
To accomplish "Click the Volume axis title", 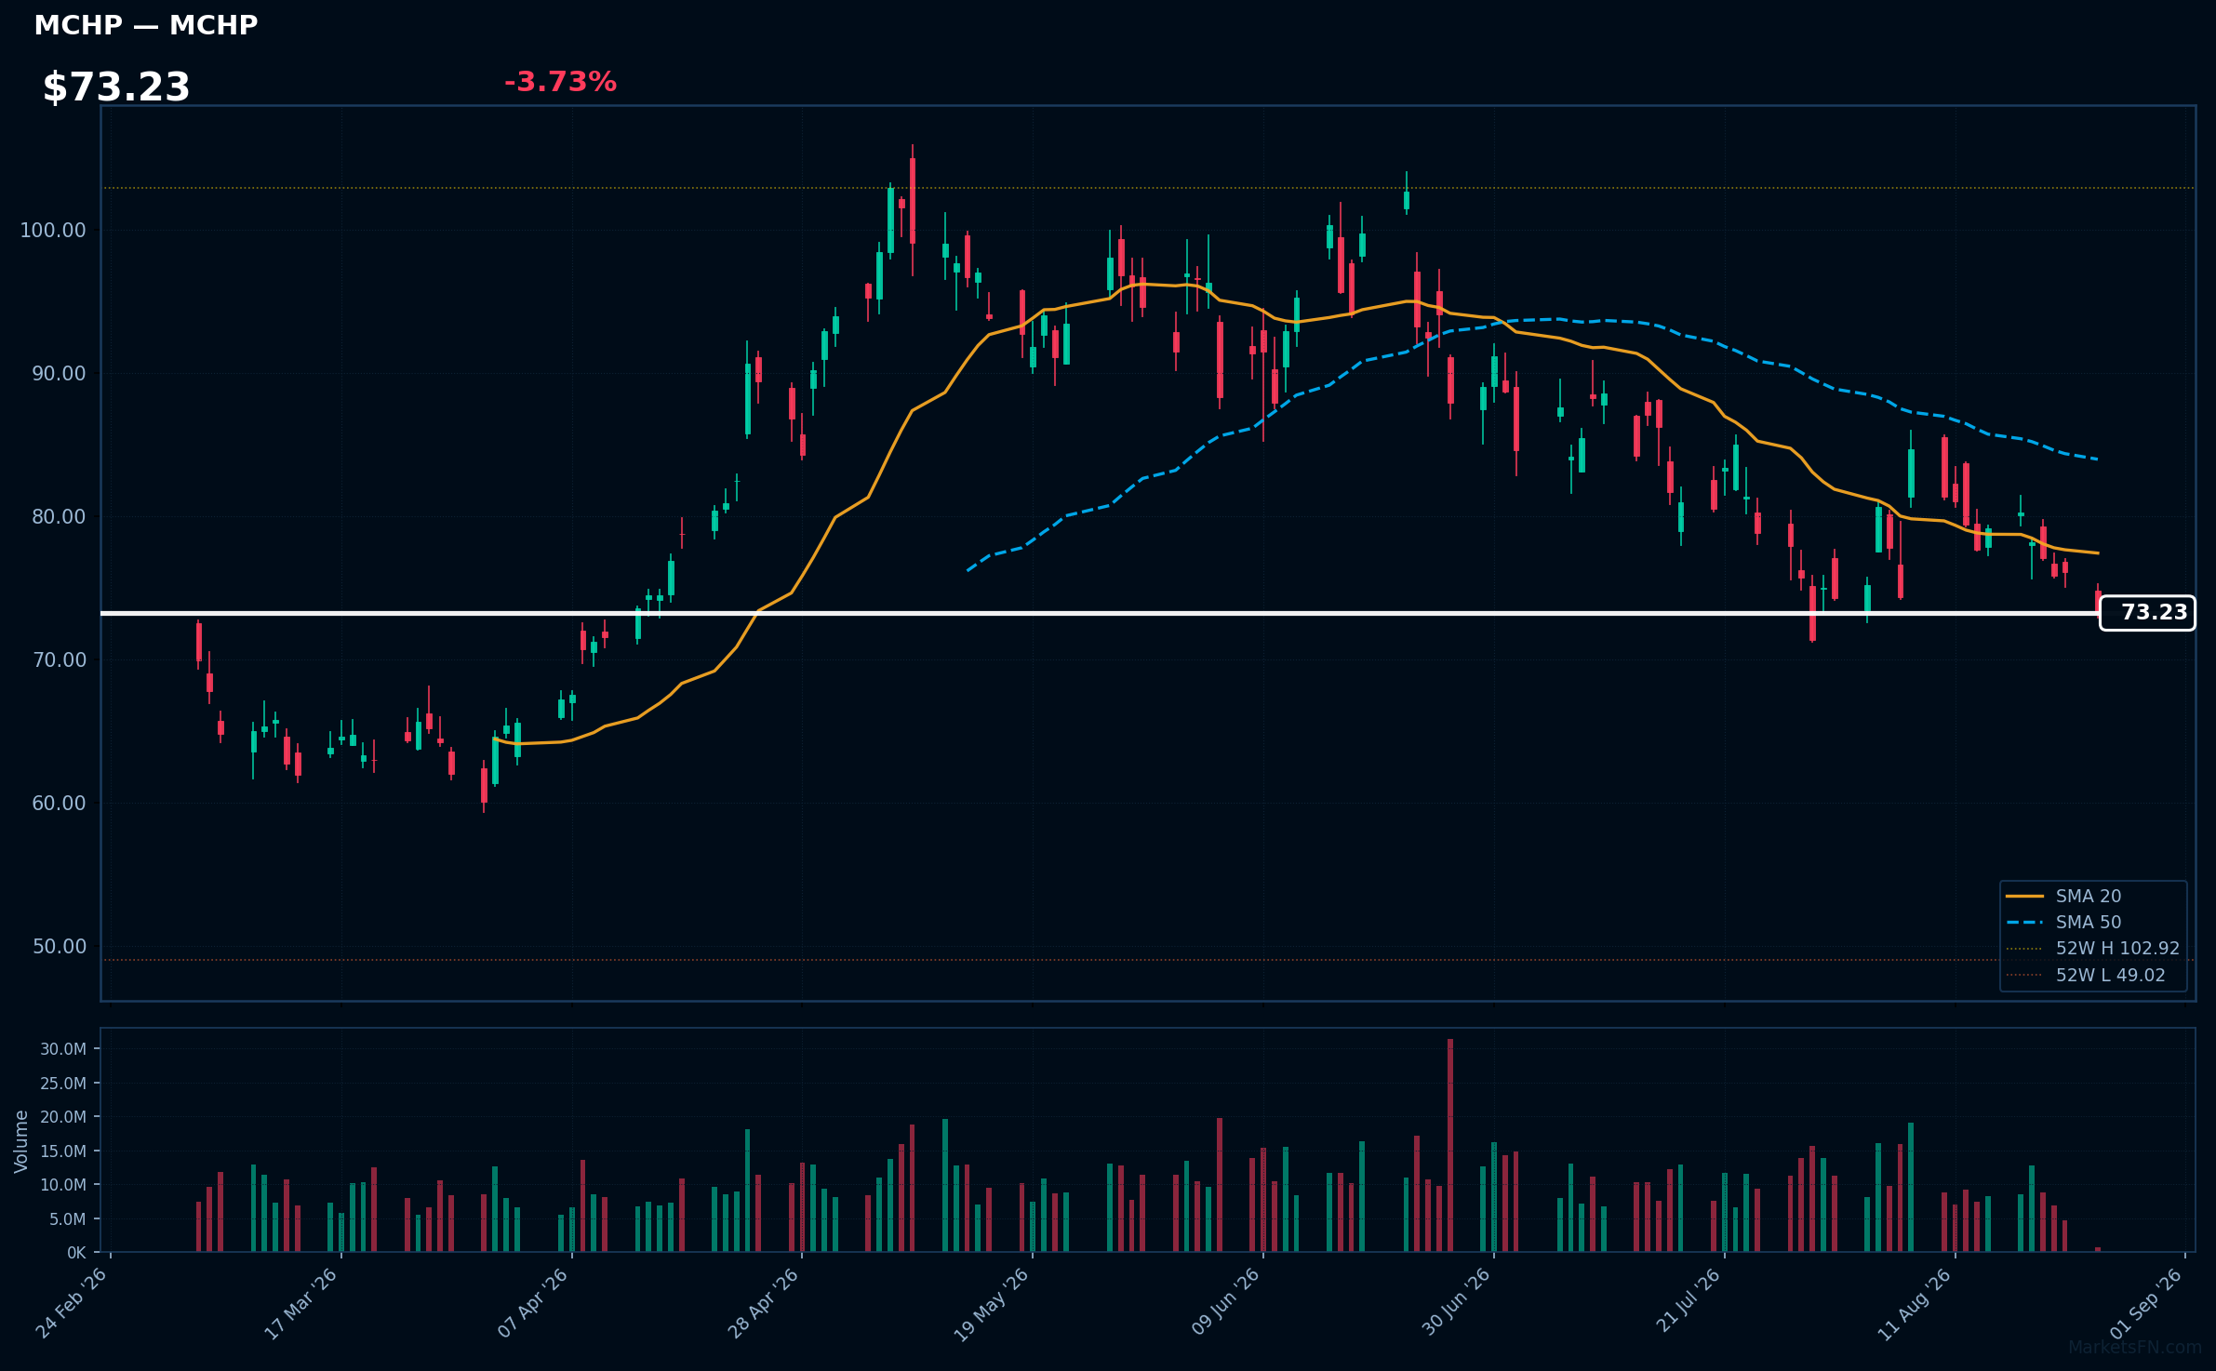I will (20, 1140).
